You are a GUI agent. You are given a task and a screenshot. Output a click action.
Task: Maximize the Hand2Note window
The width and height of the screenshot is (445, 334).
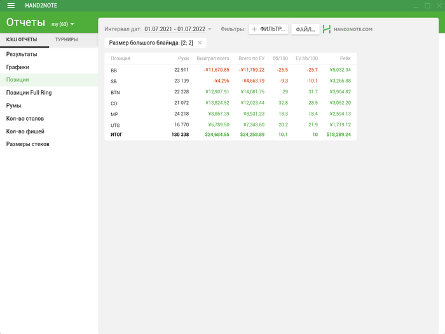coord(427,6)
